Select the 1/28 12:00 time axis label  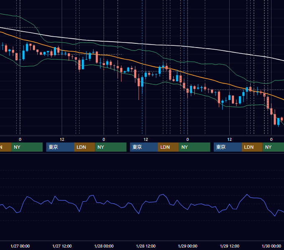pos(146,246)
